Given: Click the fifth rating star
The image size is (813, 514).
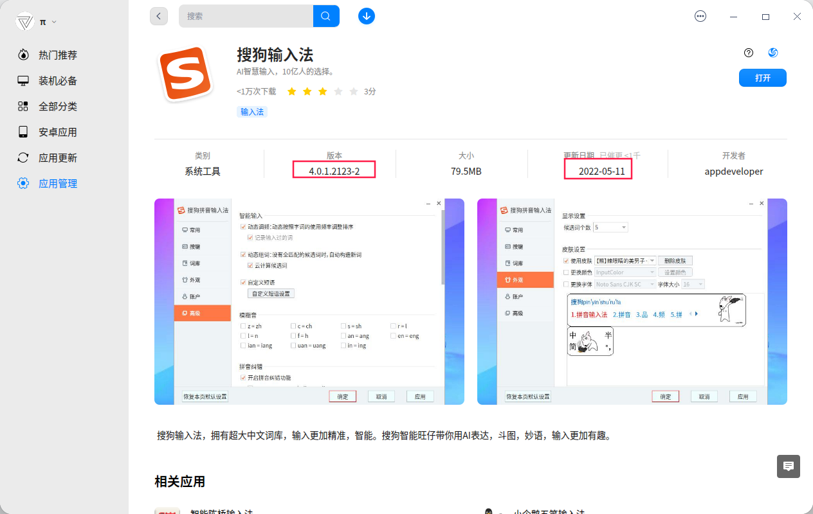Looking at the screenshot, I should 352,91.
